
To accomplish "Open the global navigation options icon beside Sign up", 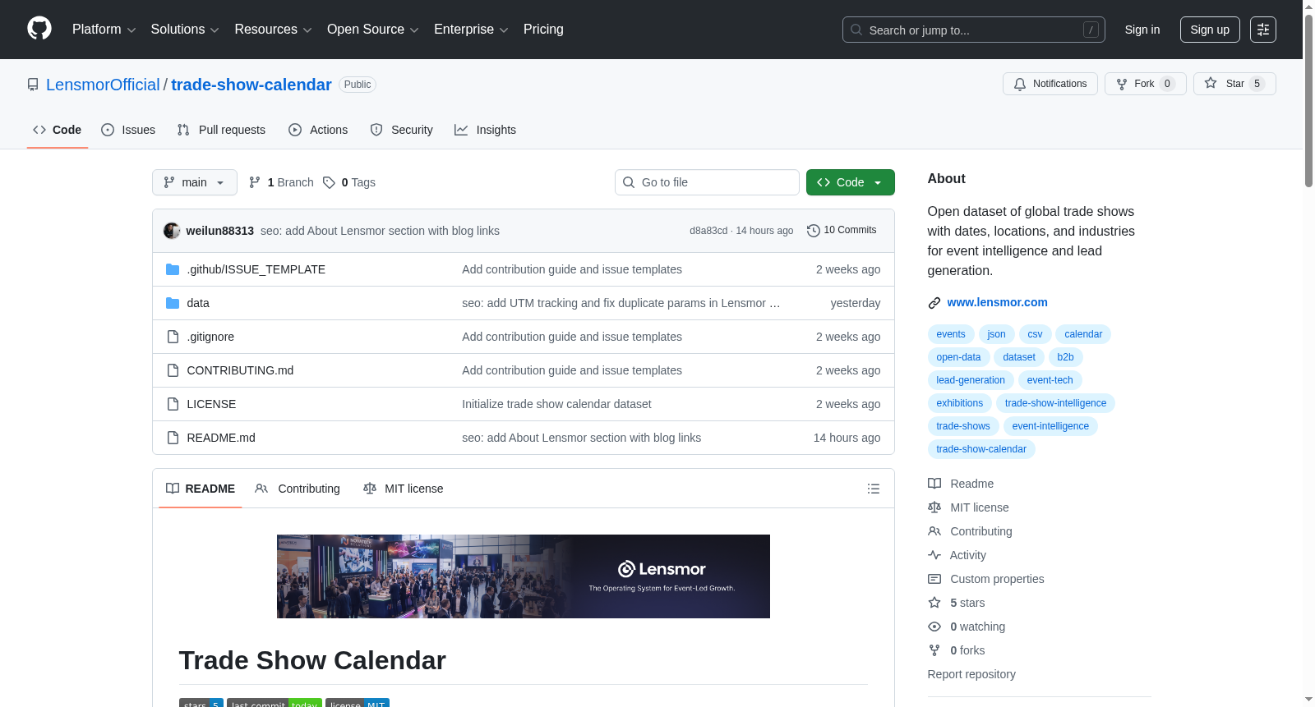I will (1263, 30).
